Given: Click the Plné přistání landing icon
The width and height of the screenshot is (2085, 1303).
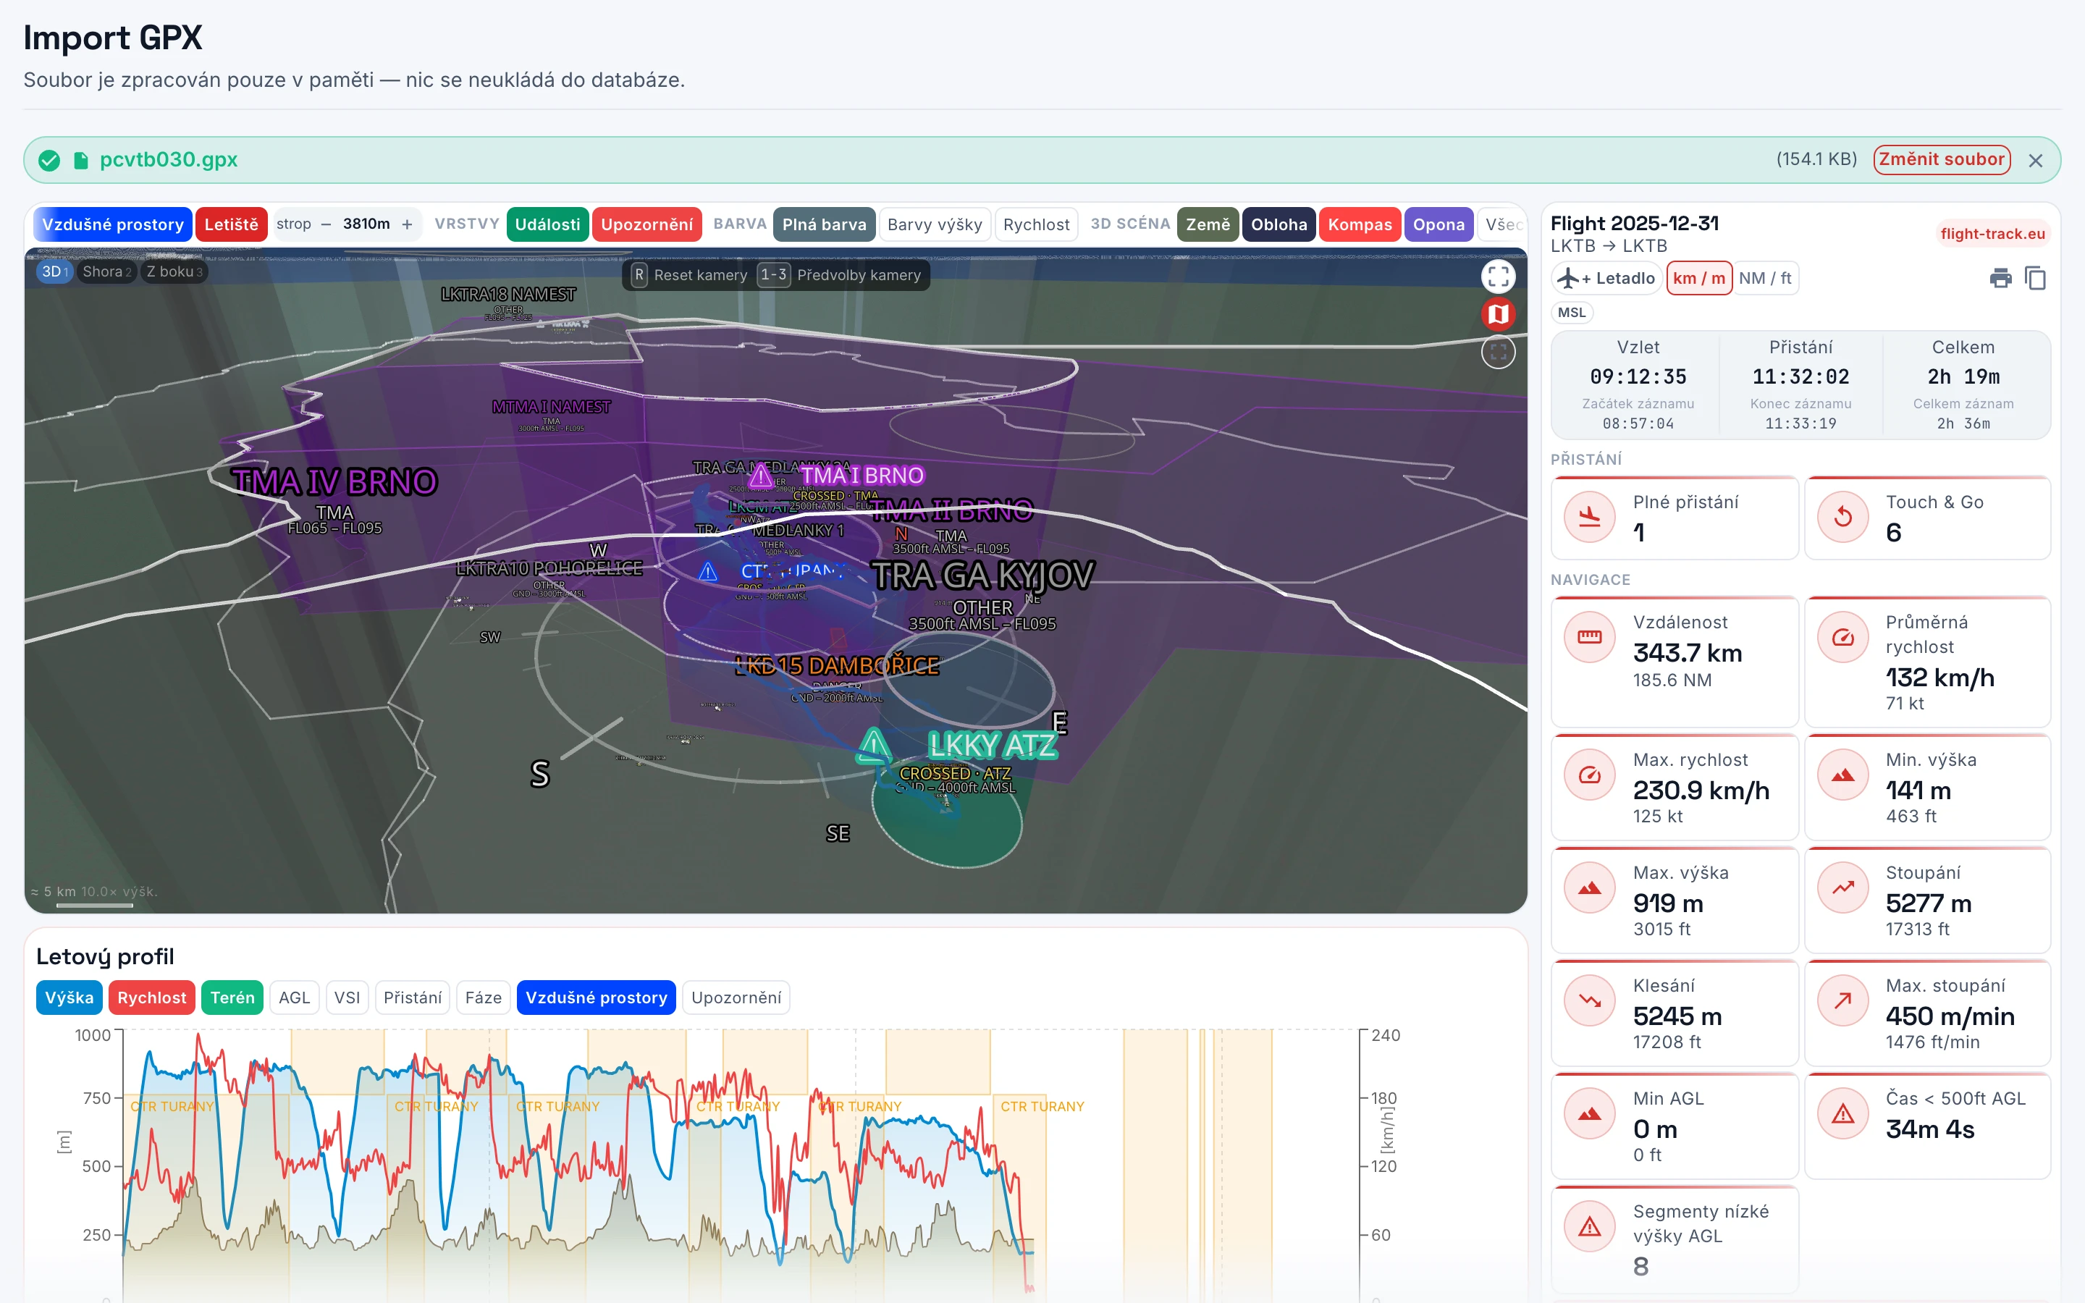Looking at the screenshot, I should [x=1589, y=516].
